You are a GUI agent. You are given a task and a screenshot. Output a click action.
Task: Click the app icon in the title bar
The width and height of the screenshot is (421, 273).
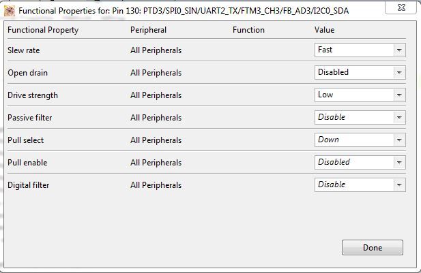(10, 10)
